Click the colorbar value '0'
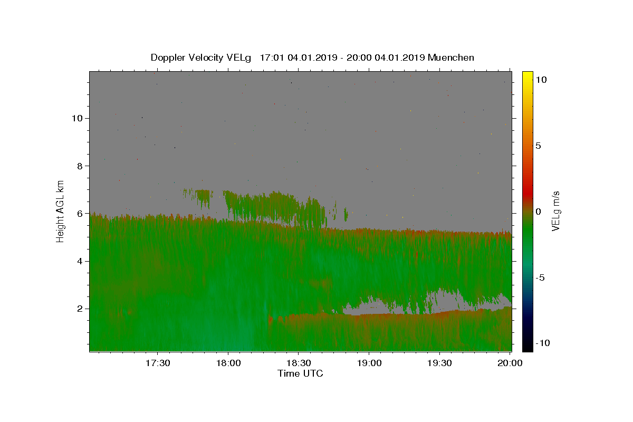This screenshot has width=633, height=422. pyautogui.click(x=539, y=212)
